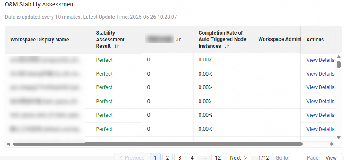This screenshot has width=344, height=160.
Task: Focus the Go to page input field
Action: coord(297,157)
